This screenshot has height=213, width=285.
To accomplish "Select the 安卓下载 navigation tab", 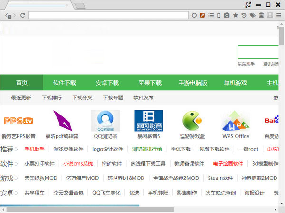I will (107, 83).
